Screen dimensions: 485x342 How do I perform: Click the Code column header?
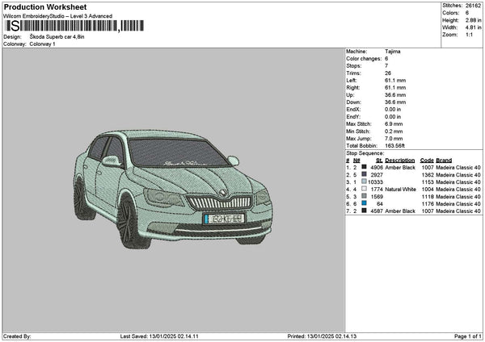pyautogui.click(x=427, y=160)
